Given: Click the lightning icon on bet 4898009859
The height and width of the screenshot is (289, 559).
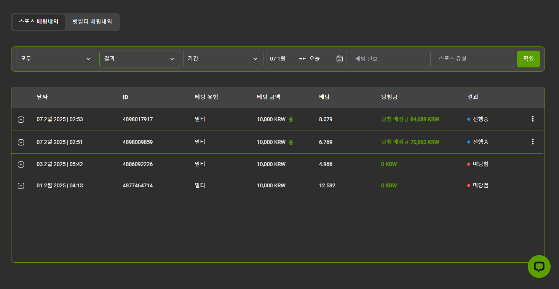Looking at the screenshot, I should 291,142.
